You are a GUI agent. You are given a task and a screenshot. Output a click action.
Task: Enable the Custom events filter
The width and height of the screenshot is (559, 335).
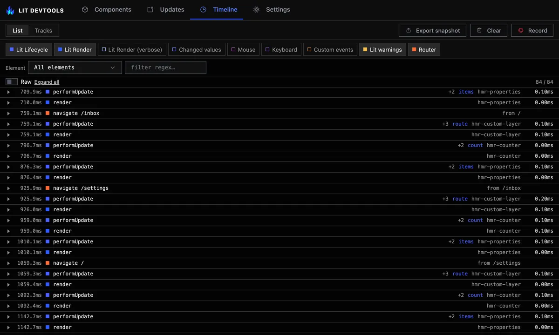tap(330, 50)
